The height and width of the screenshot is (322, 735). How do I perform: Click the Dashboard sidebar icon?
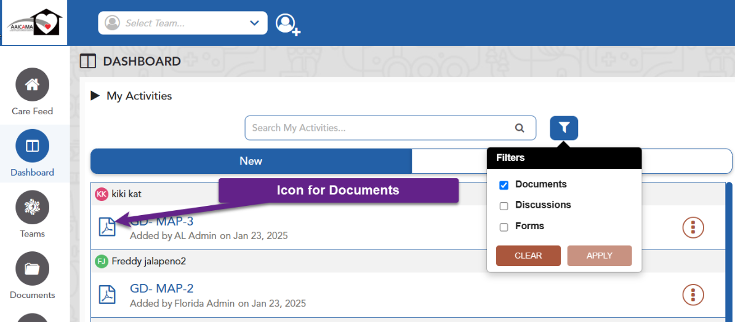[32, 146]
